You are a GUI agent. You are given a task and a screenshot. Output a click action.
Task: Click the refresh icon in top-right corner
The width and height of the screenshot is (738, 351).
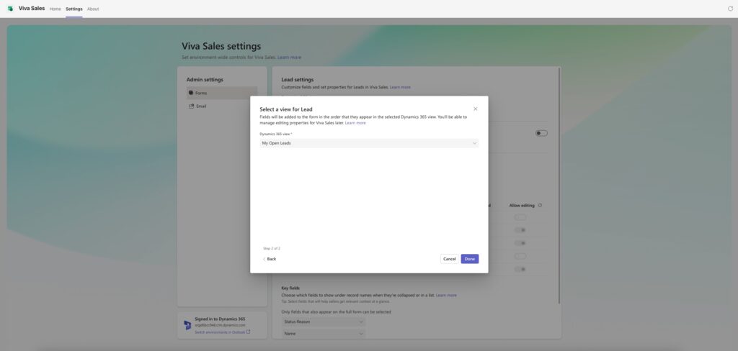(731, 9)
